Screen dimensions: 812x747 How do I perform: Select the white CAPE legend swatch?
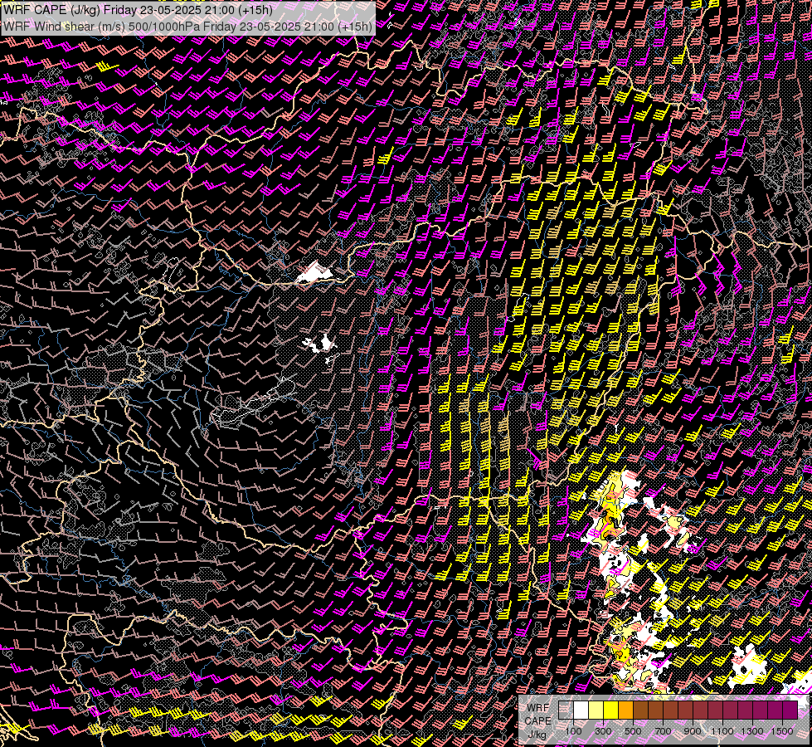581,710
